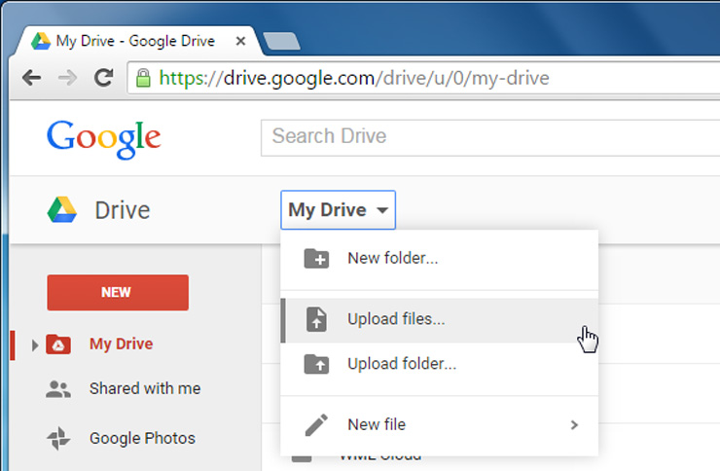Choose New folder... from the menu
The width and height of the screenshot is (720, 471).
pos(440,259)
